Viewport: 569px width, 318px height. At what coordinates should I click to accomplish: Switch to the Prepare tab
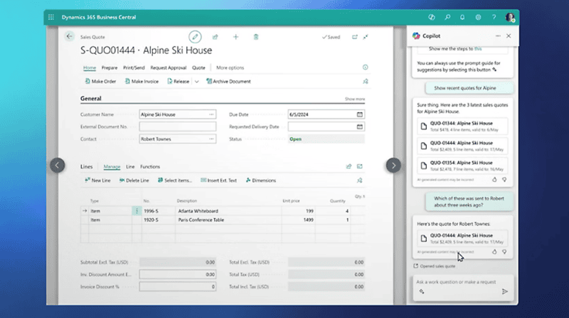click(110, 67)
